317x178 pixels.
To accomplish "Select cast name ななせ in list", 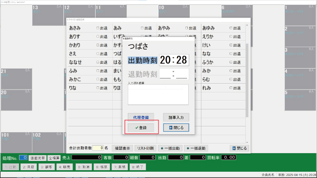I will 75,62.
